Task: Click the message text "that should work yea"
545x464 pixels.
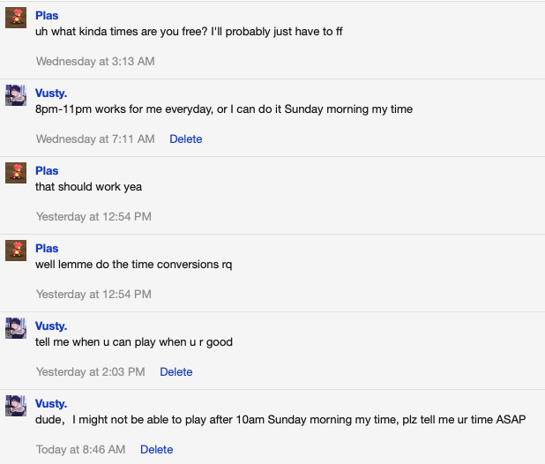Action: coord(89,187)
